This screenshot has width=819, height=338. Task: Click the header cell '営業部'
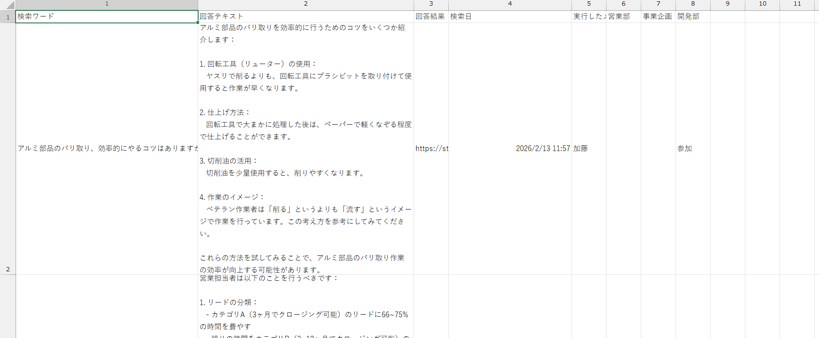[623, 16]
